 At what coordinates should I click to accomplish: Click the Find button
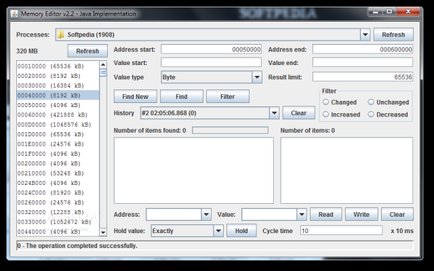(x=182, y=96)
